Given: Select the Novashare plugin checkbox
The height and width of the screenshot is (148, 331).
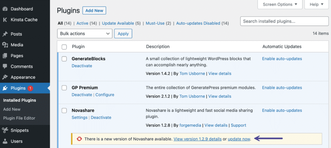Looking at the screenshot, I should point(64,111).
